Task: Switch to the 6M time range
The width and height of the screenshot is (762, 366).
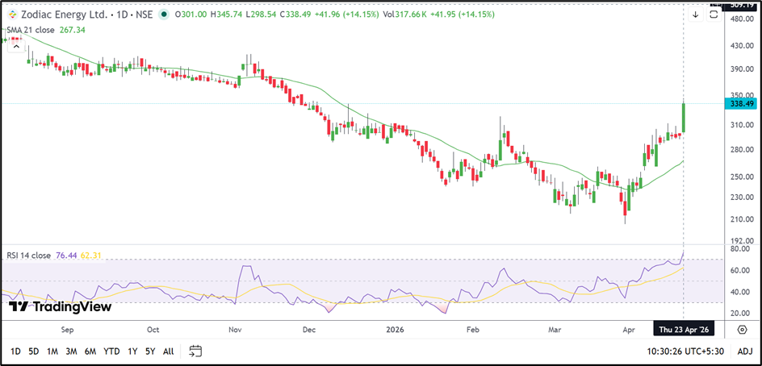Action: pos(90,351)
